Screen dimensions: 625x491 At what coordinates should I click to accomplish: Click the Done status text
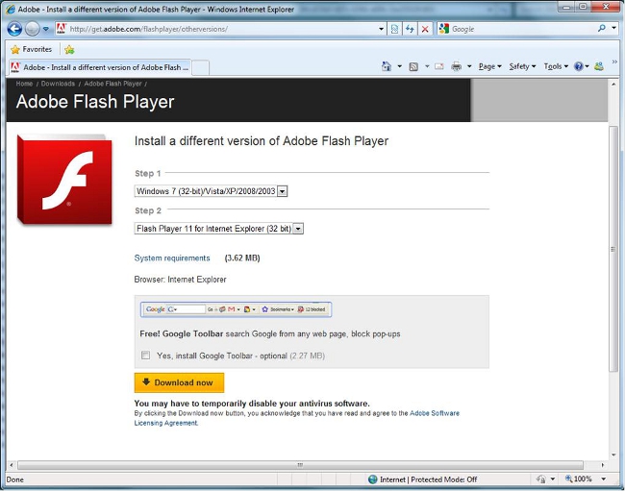coord(15,479)
